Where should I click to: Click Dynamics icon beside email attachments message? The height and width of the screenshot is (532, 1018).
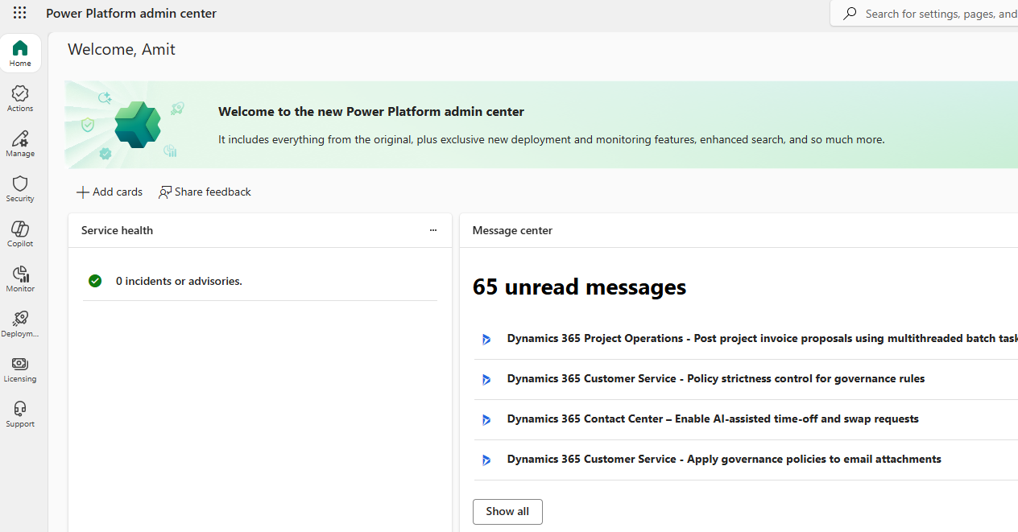[x=486, y=460]
